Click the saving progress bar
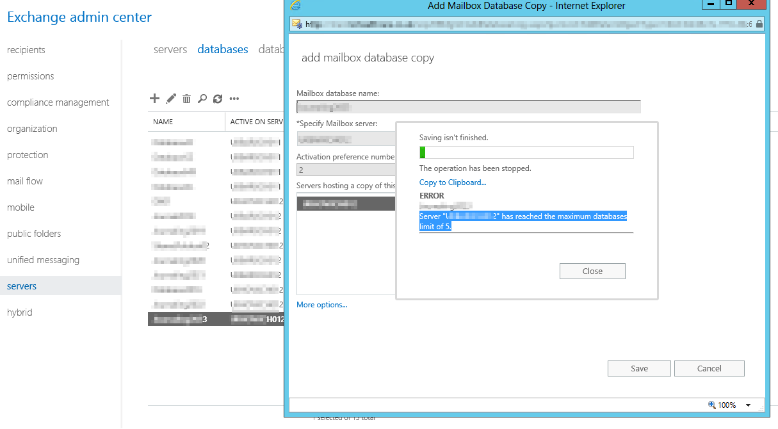778x429 pixels. click(x=526, y=152)
